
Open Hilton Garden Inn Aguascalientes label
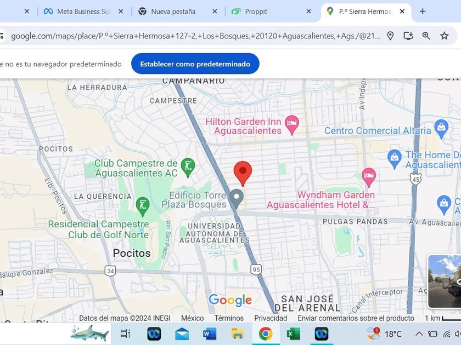(244, 126)
